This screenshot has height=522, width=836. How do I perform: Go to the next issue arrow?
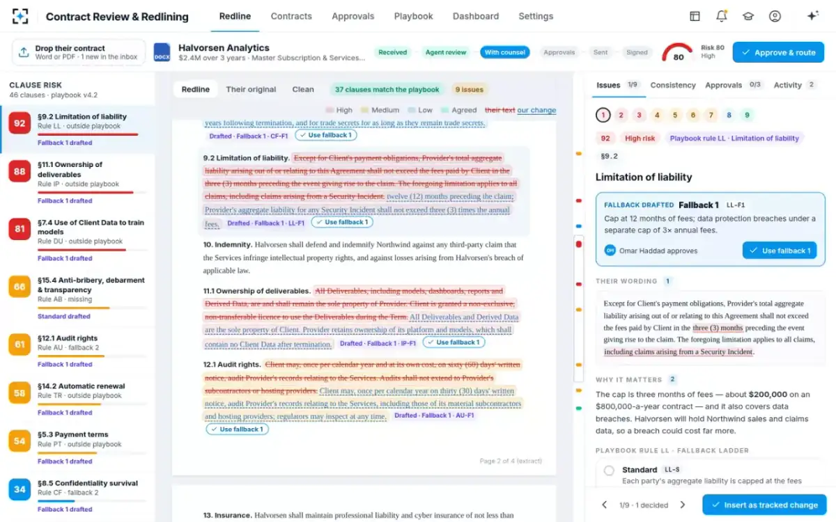pos(683,505)
